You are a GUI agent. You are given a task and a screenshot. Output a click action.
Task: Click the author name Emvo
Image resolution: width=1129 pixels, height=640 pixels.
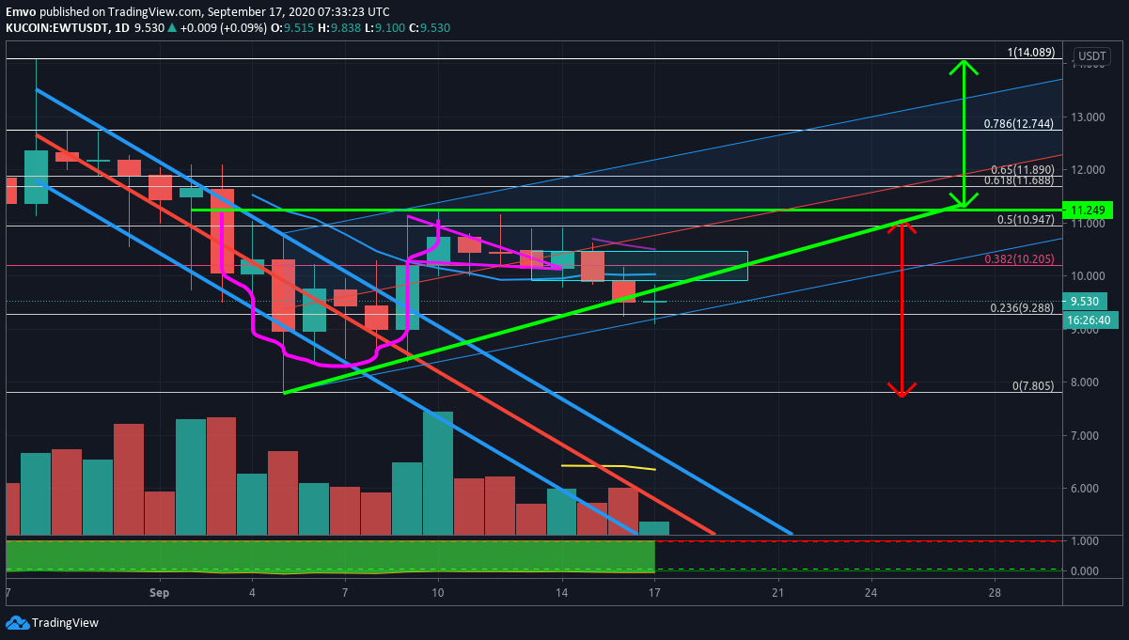pos(21,11)
